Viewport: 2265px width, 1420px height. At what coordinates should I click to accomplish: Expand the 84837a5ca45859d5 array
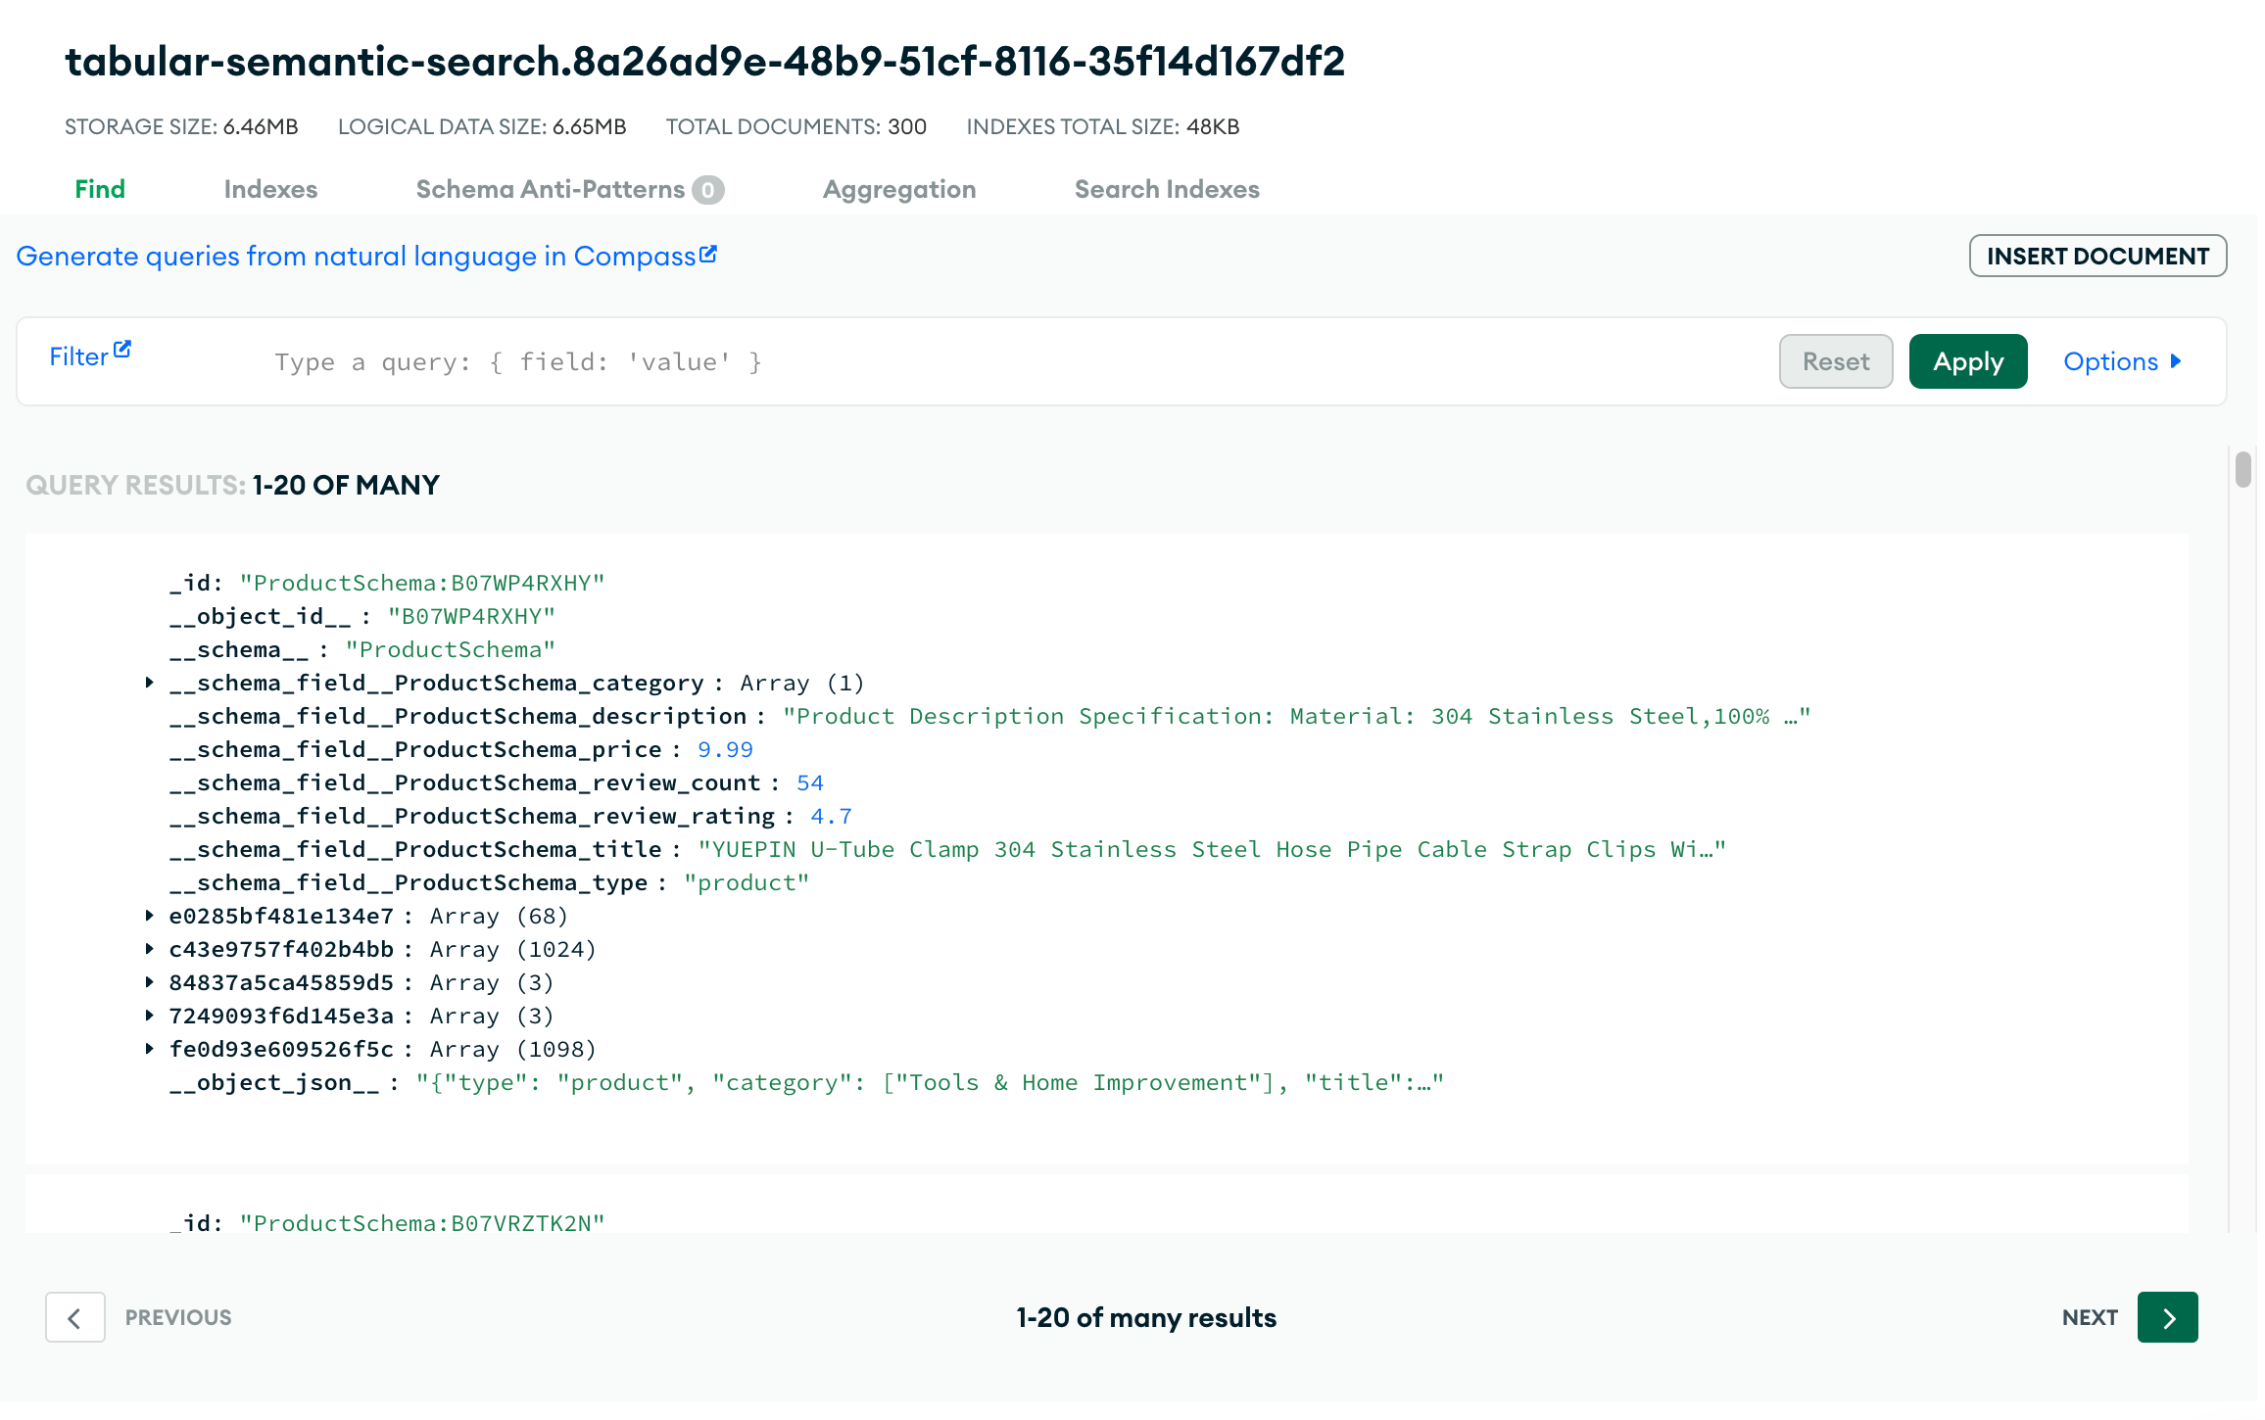pos(149,982)
